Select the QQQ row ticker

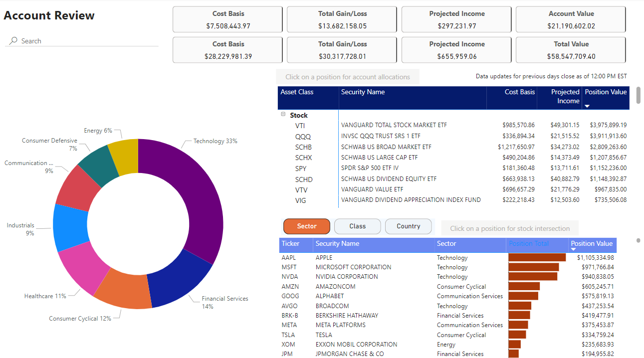302,137
